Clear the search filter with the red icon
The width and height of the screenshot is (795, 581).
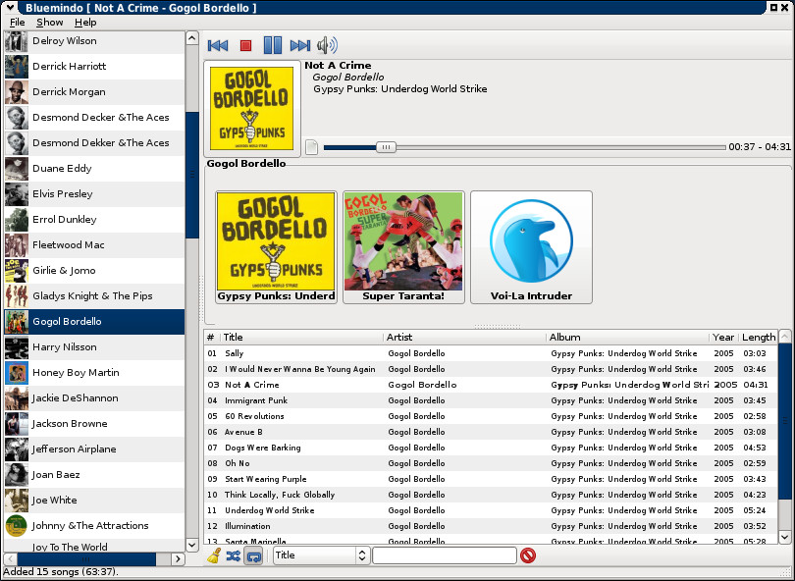pos(528,555)
